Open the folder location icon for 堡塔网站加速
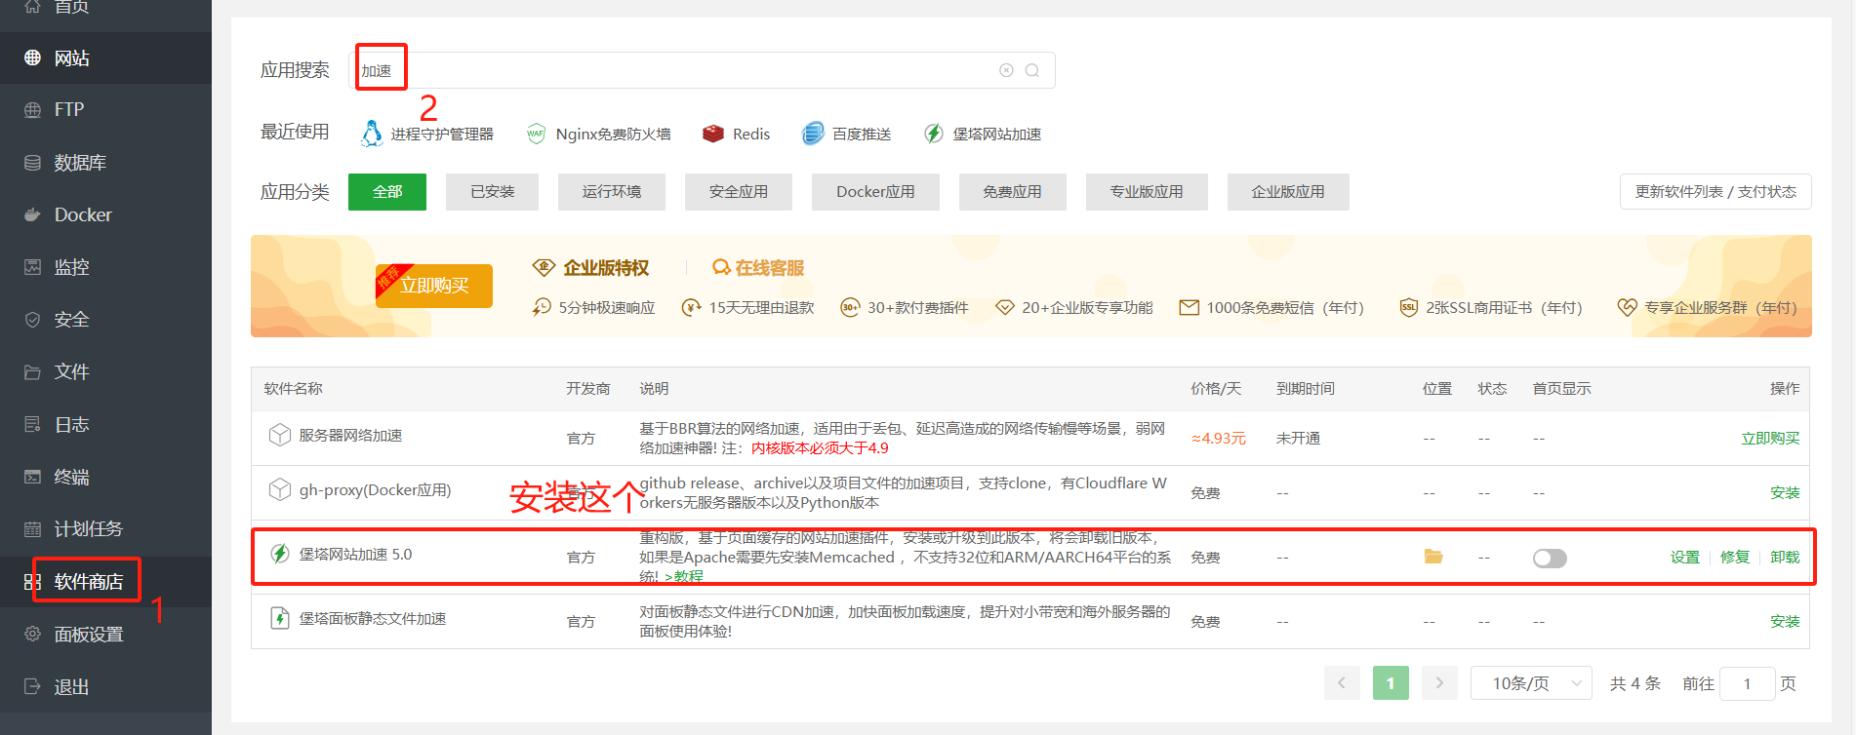The height and width of the screenshot is (735, 1856). click(1433, 557)
